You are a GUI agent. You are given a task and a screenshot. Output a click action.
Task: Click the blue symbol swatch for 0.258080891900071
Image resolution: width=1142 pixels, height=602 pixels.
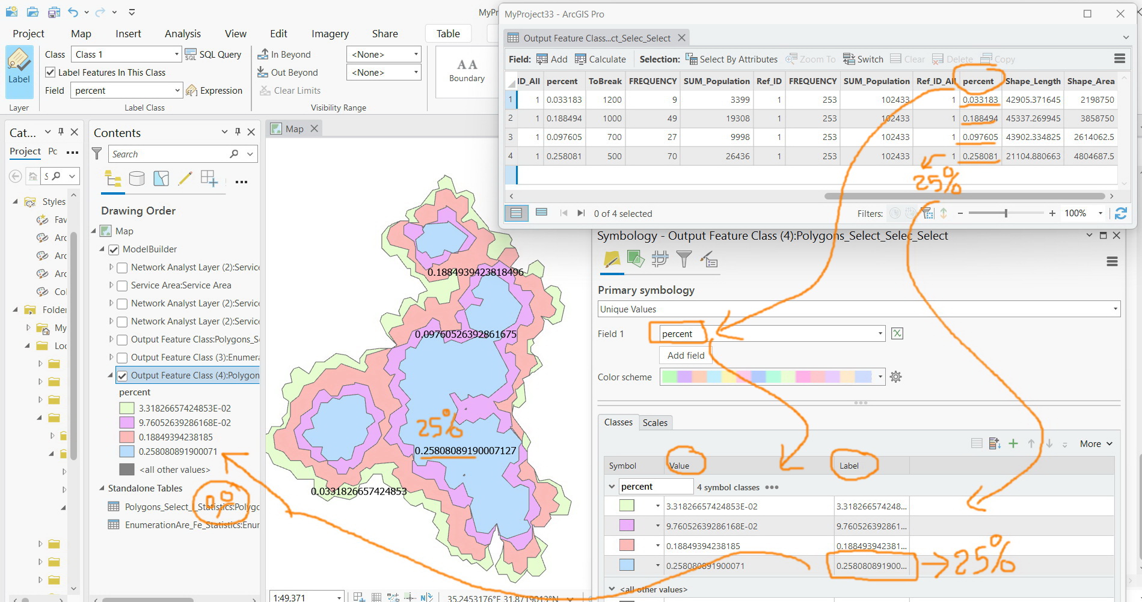pos(627,565)
